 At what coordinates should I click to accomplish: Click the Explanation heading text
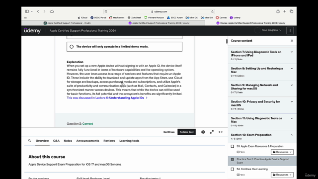click(x=75, y=62)
